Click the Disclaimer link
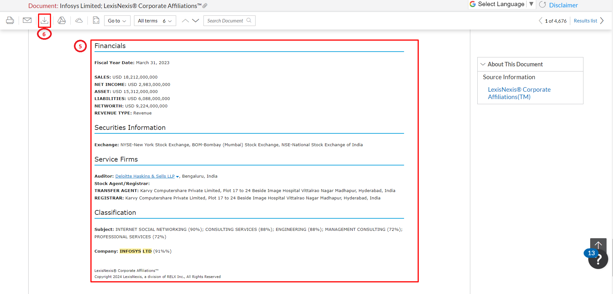 (x=563, y=5)
